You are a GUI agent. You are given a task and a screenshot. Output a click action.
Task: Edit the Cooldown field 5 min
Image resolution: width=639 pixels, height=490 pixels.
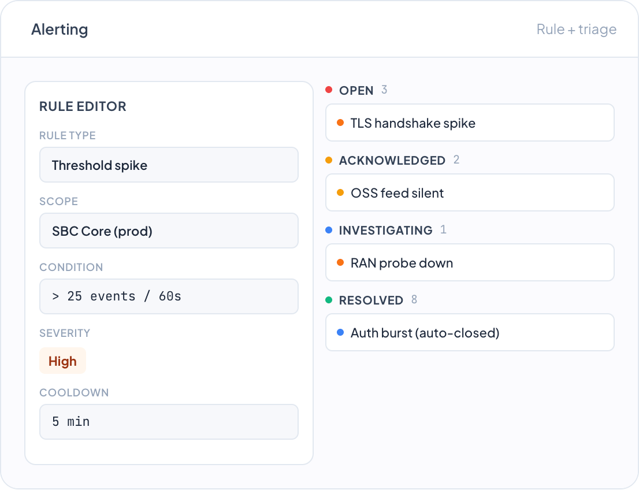tap(169, 422)
